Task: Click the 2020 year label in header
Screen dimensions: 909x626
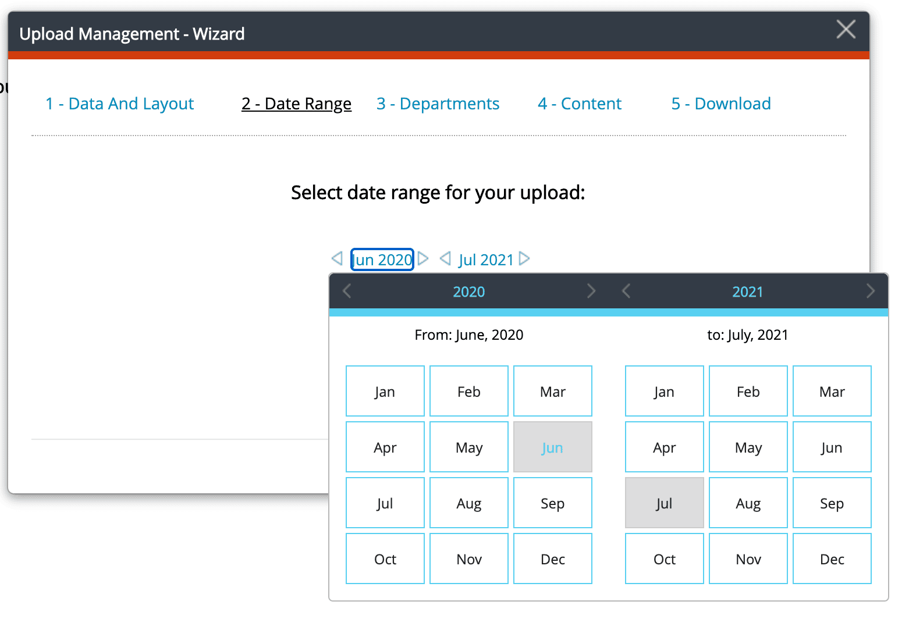Action: [468, 291]
